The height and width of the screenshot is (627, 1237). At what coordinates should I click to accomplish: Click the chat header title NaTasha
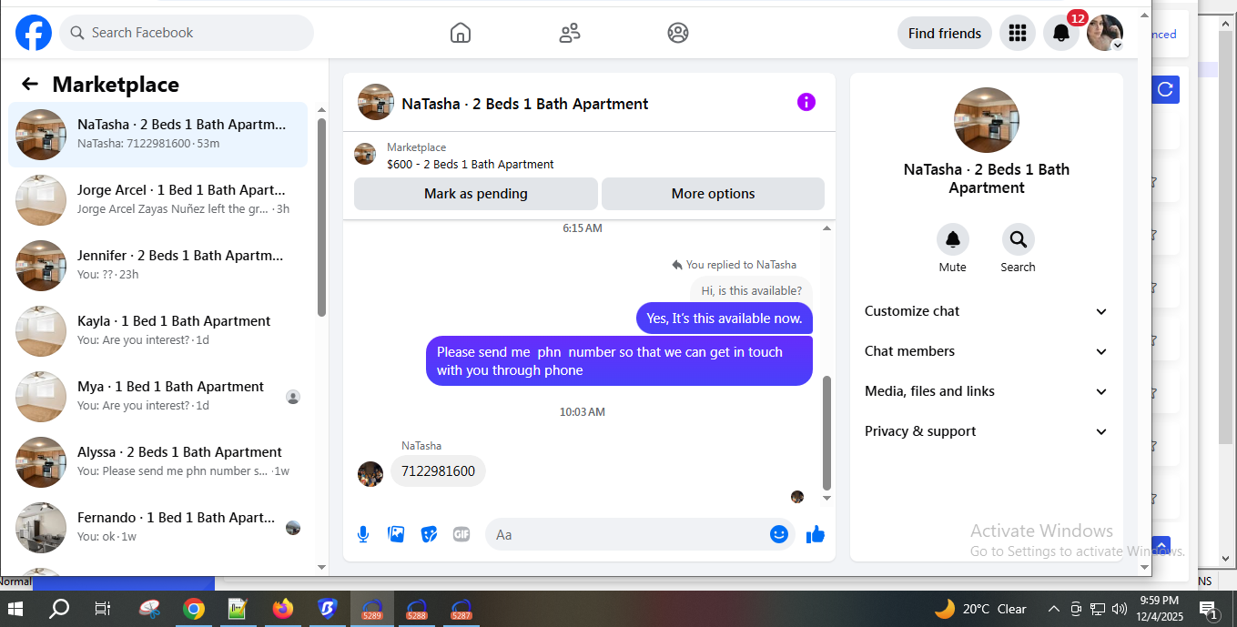[x=525, y=104]
